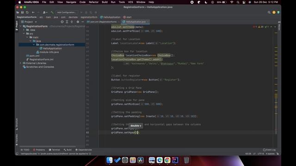The image size is (296, 166).
Task: Toggle the Favorites tool window side tab
Action: (x=17, y=140)
